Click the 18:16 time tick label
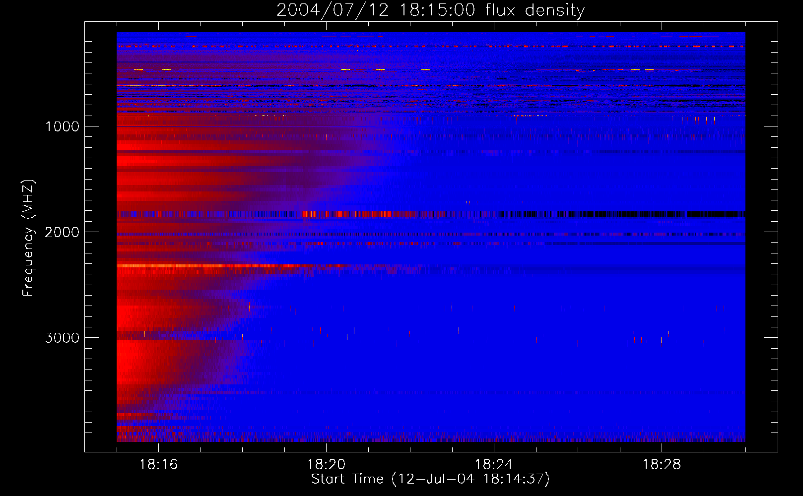Screen dimensions: 803x496 pyautogui.click(x=158, y=465)
